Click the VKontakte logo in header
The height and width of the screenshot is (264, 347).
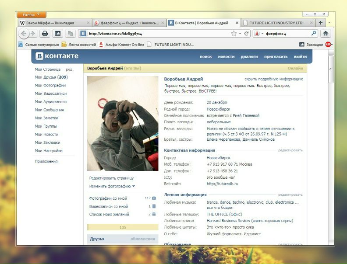pyautogui.click(x=57, y=56)
